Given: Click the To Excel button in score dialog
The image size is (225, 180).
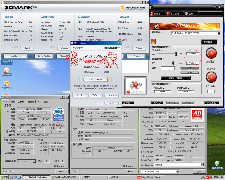Looking at the screenshot, I should [x=96, y=95].
